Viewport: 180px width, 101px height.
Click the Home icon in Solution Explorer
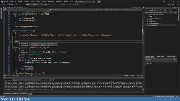click(x=150, y=10)
